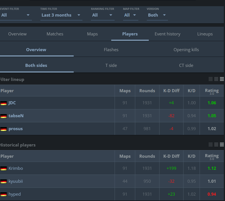Open tabseN's player profile link
The image size is (225, 201).
point(16,116)
